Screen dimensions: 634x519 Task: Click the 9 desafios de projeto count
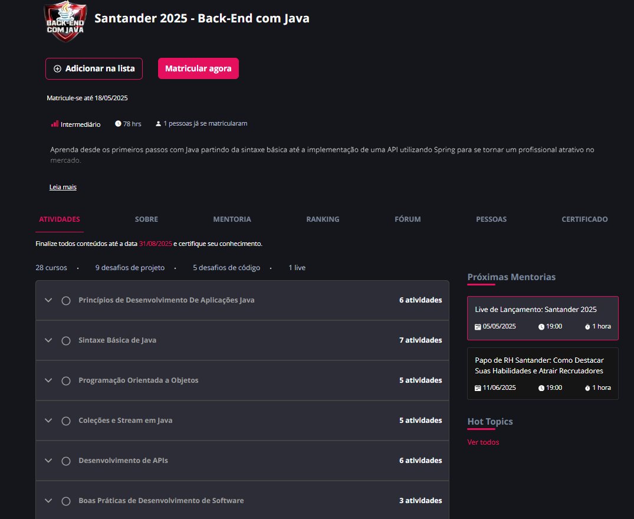click(130, 268)
